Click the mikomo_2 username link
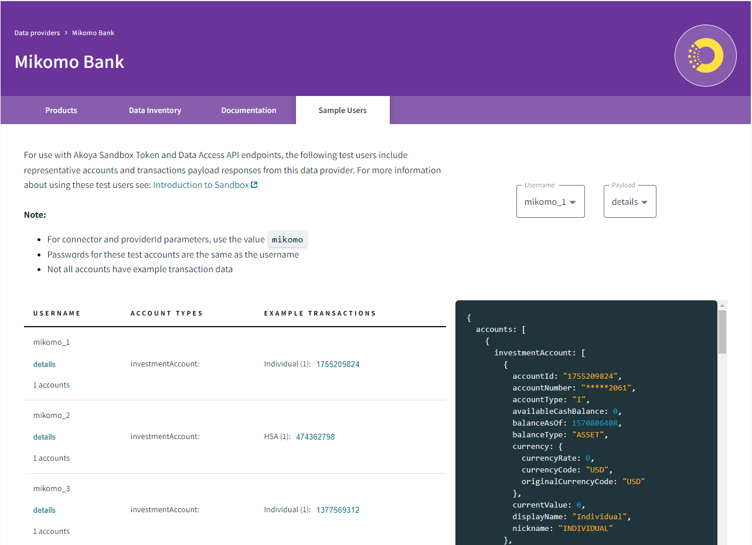 52,415
